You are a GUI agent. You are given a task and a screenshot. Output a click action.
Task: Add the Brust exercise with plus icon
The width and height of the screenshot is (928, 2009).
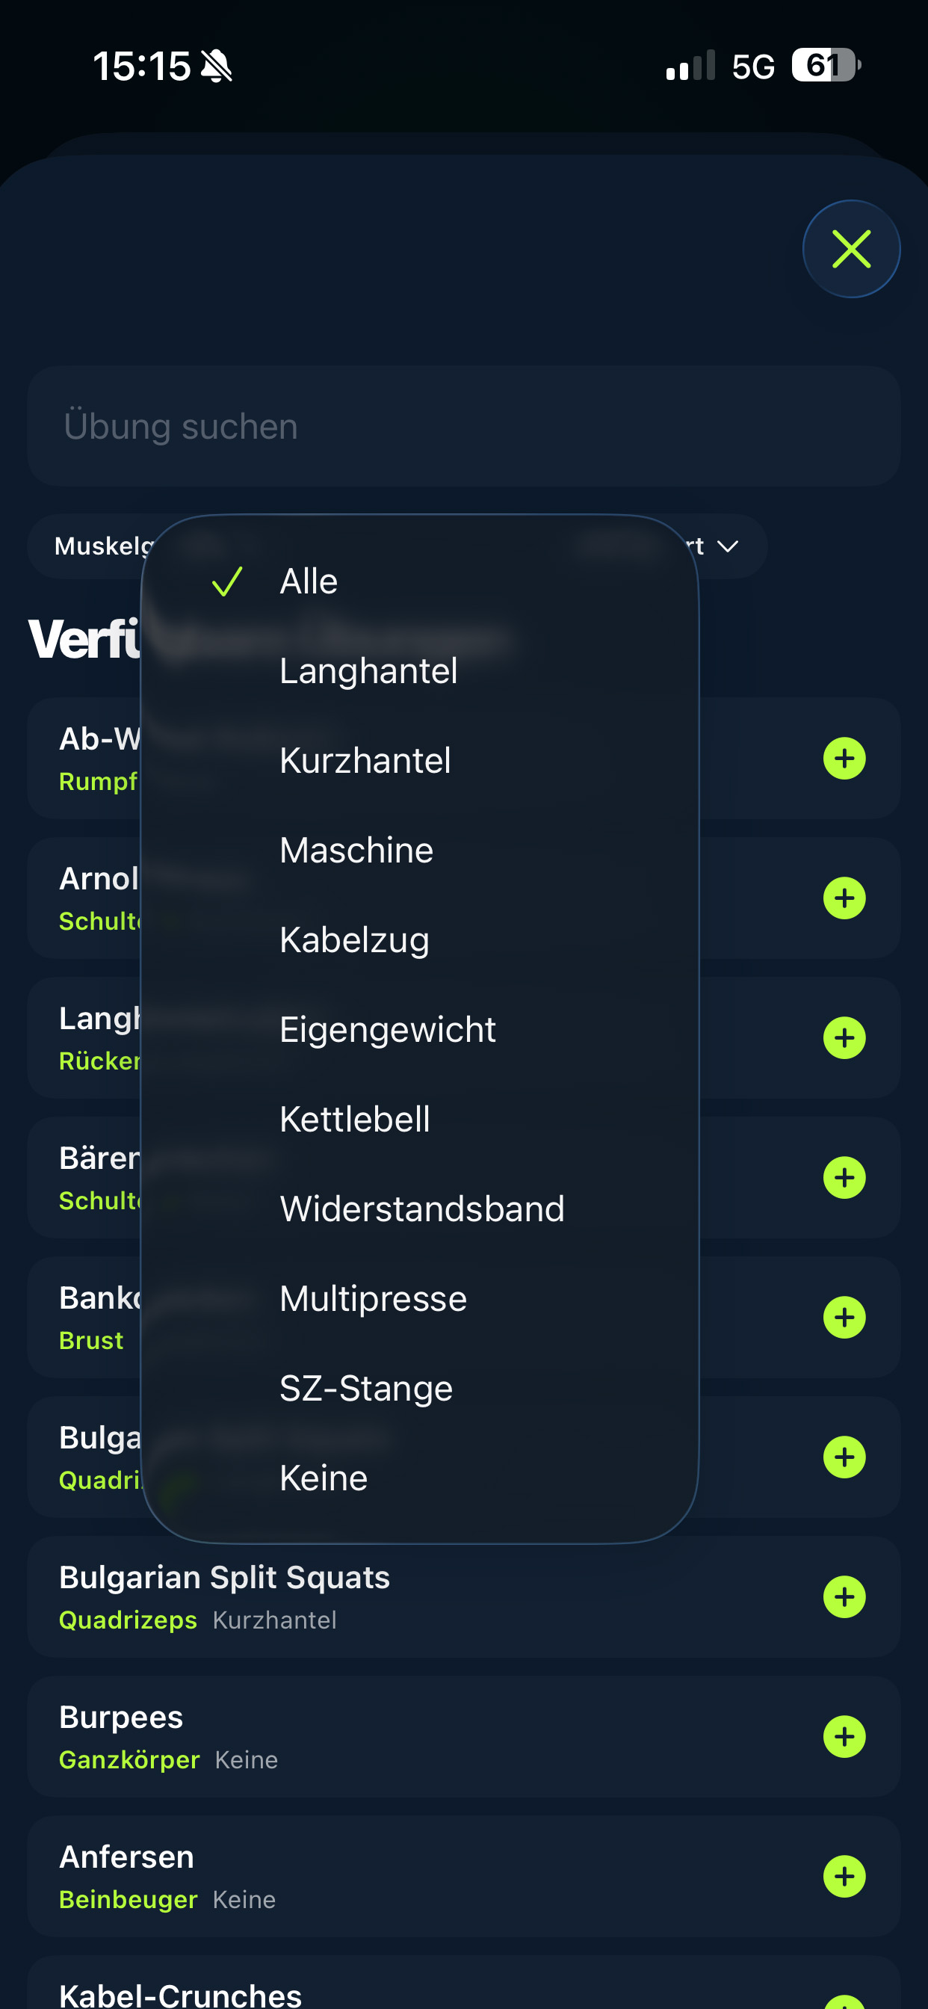coord(844,1317)
